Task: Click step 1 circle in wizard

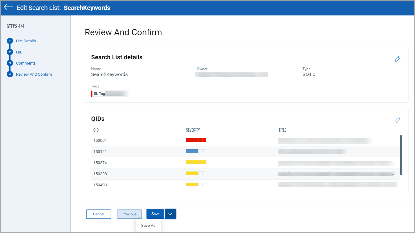Action: 10,41
